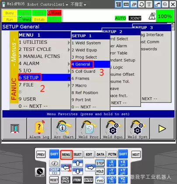The width and height of the screenshot is (177, 184).
Task: Click the robot arm icon in title bar
Action: 157,4
